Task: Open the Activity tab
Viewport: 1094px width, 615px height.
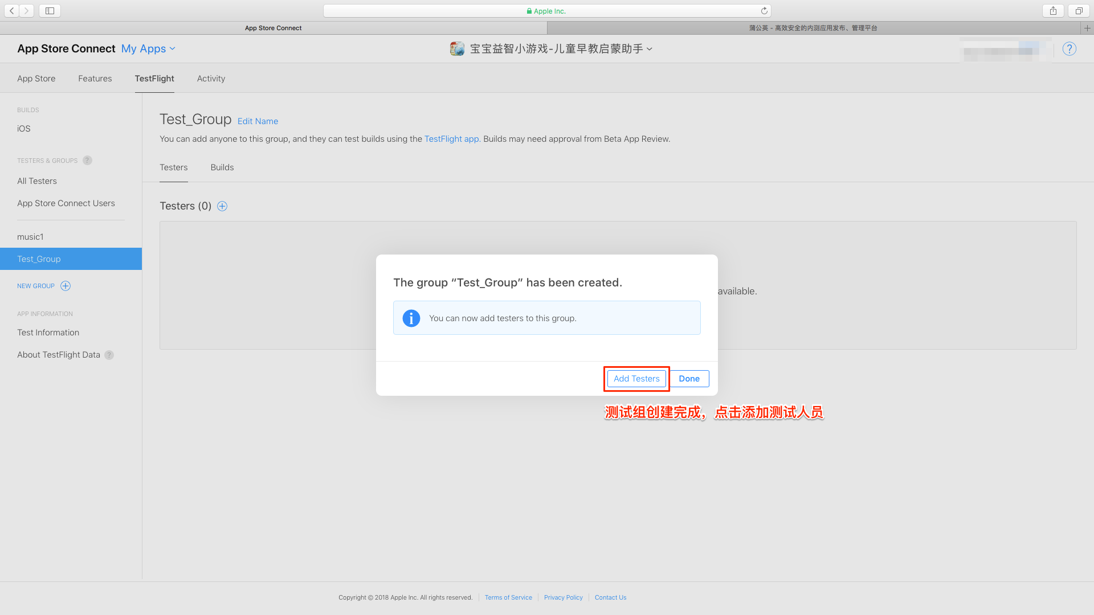Action: (x=211, y=79)
